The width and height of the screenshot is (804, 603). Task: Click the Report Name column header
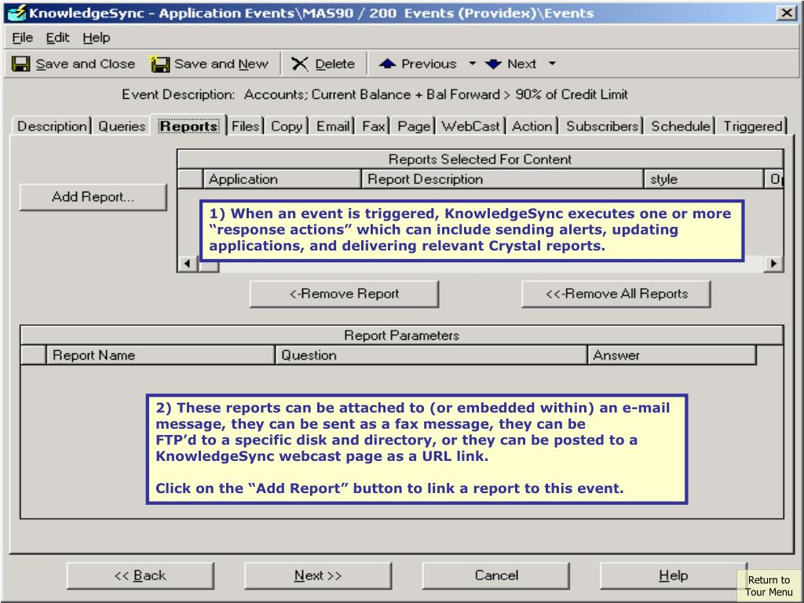[x=160, y=355]
